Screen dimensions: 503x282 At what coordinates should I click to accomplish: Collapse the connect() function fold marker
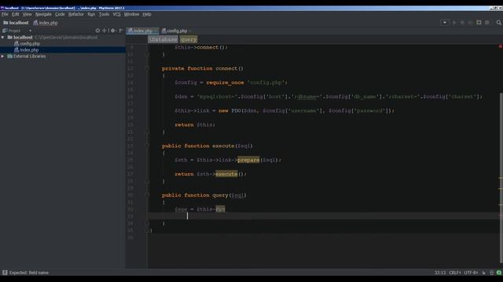coord(147,68)
